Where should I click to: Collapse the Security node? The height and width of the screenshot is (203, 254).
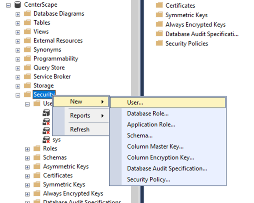18,95
